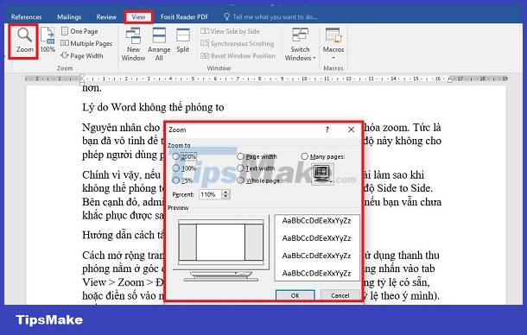Click the Percent value field
Viewport: 527px width, 335px height.
click(210, 194)
